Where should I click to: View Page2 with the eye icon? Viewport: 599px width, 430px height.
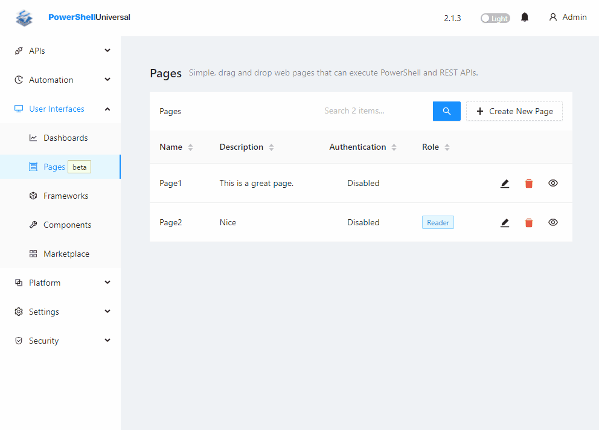(x=553, y=222)
